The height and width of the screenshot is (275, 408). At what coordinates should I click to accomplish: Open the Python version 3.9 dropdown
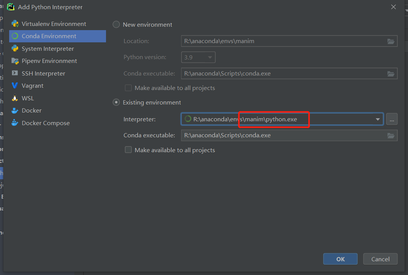(x=198, y=57)
